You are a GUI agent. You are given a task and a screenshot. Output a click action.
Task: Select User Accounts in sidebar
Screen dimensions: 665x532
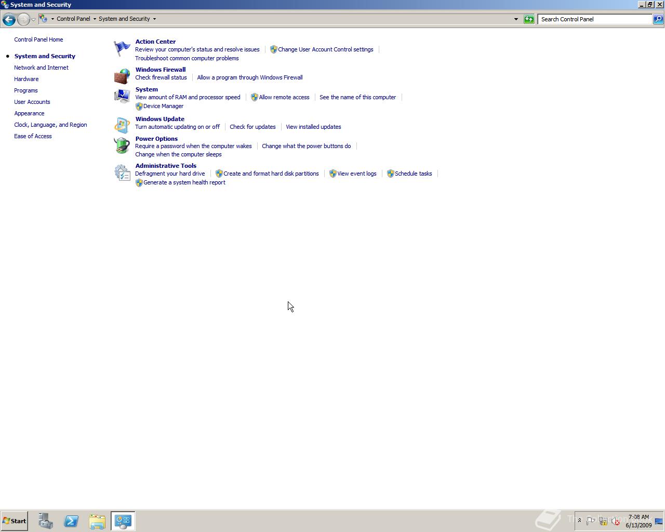(32, 102)
